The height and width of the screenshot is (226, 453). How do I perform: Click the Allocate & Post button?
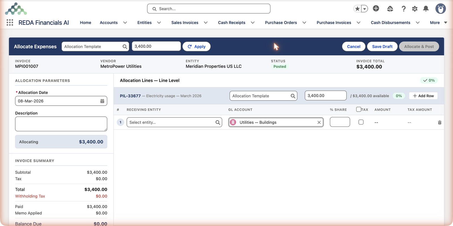(419, 47)
